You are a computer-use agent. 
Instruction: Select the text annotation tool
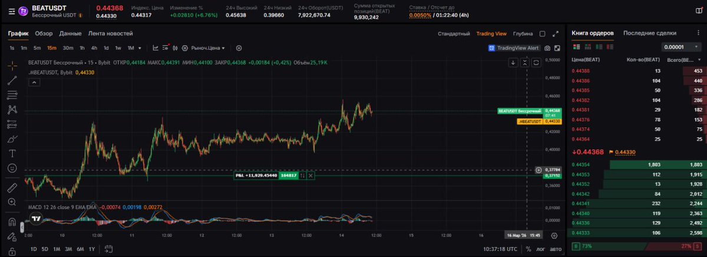coord(12,153)
